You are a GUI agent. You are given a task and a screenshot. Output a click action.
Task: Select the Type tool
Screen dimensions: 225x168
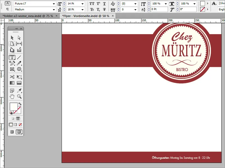(12, 57)
